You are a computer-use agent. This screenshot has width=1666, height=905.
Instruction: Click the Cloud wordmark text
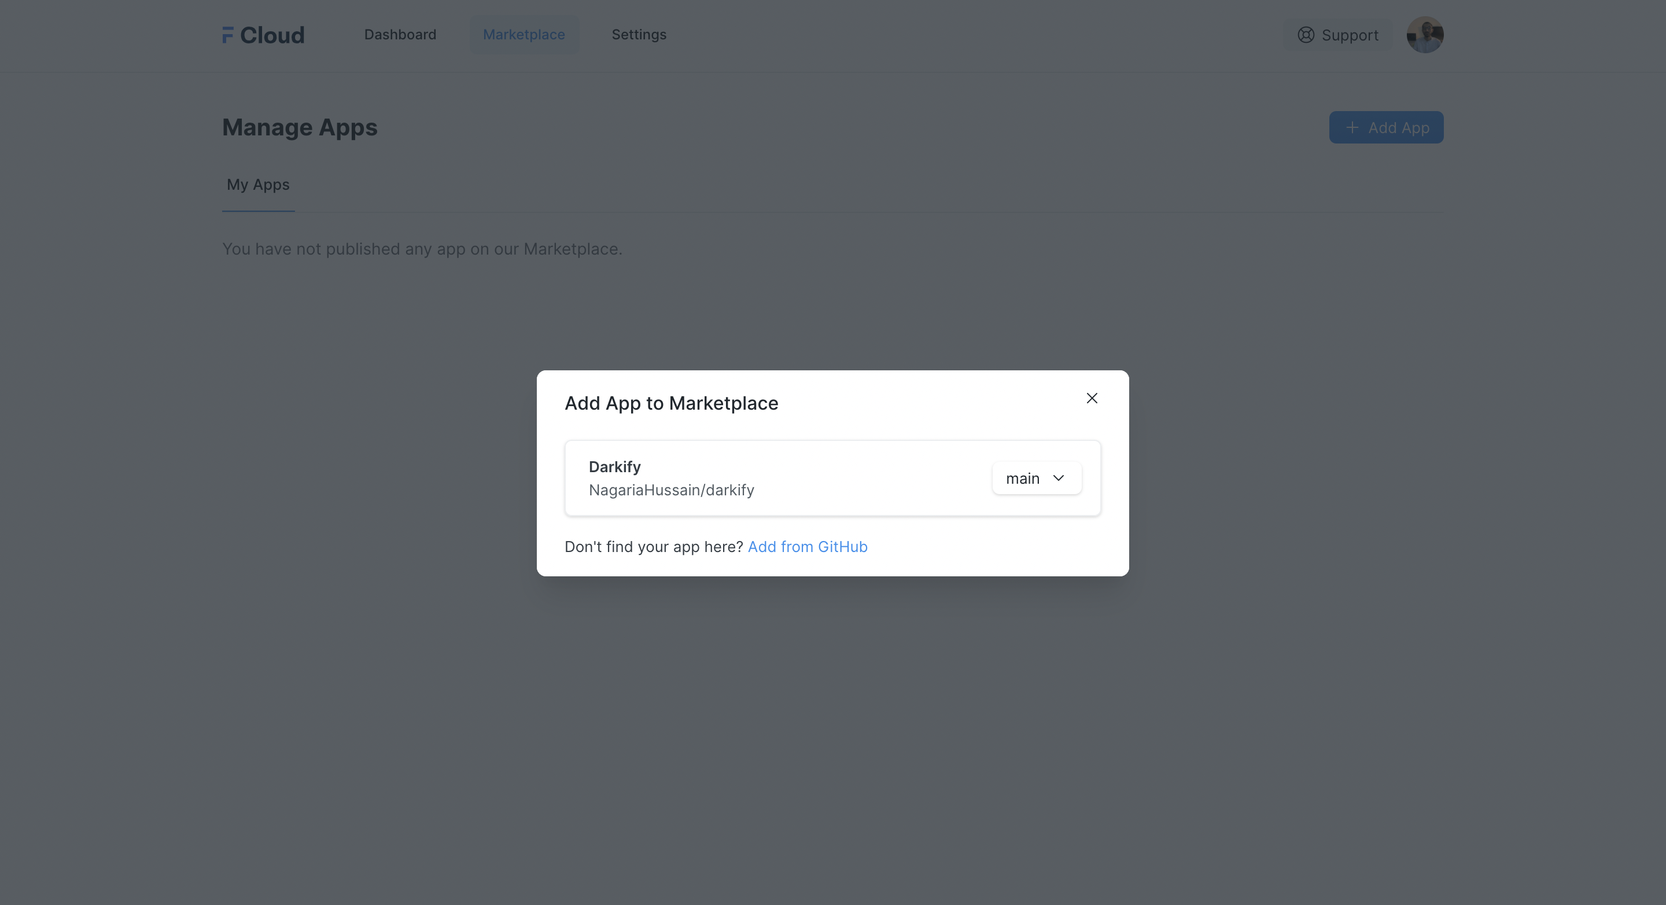point(272,35)
